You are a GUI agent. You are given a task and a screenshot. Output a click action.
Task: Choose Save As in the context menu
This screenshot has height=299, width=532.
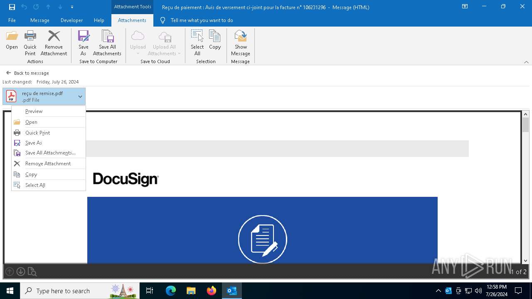tap(49, 143)
